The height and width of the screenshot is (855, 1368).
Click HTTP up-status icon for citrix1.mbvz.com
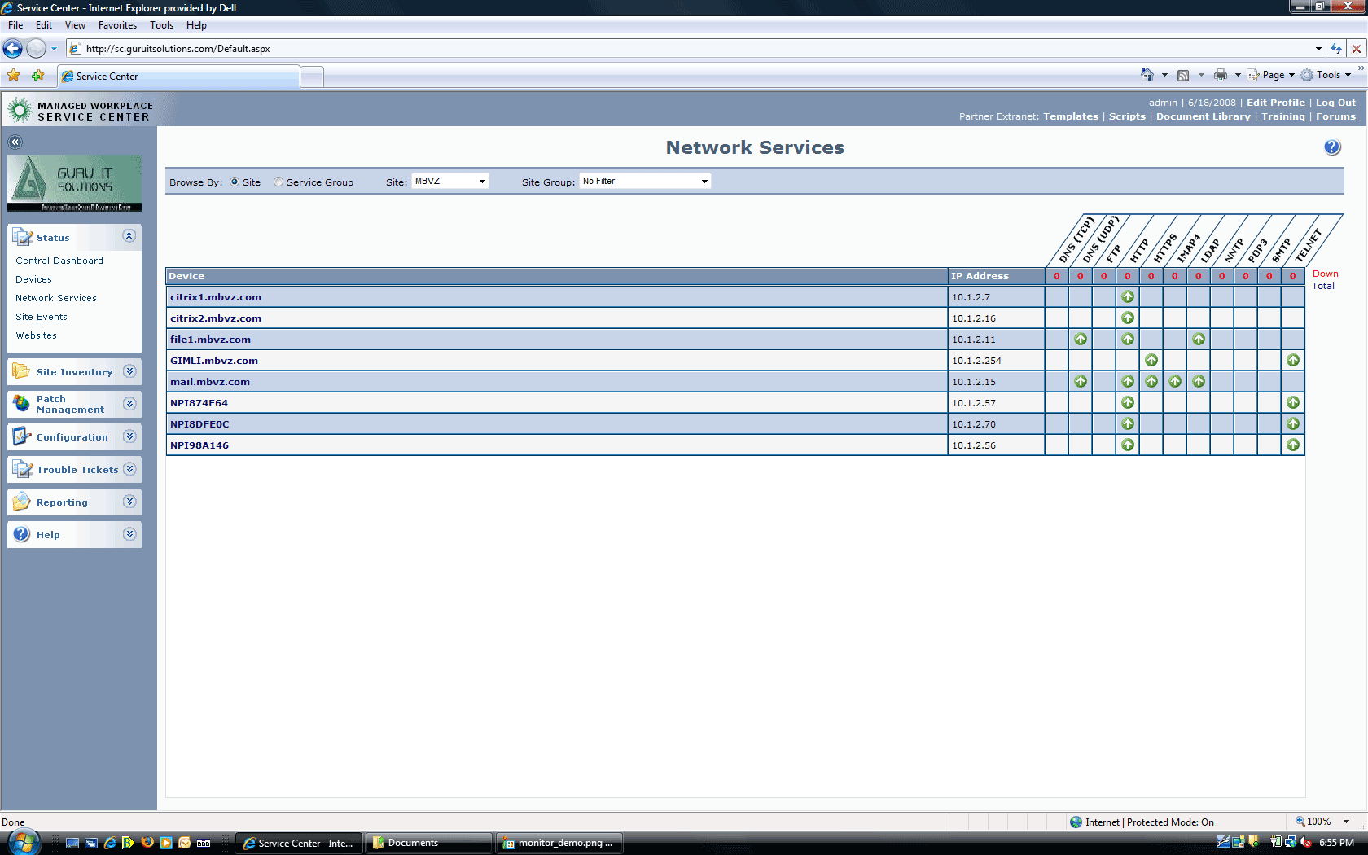click(1128, 297)
